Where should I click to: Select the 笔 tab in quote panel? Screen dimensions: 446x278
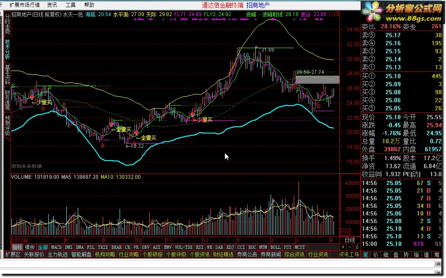point(366,255)
